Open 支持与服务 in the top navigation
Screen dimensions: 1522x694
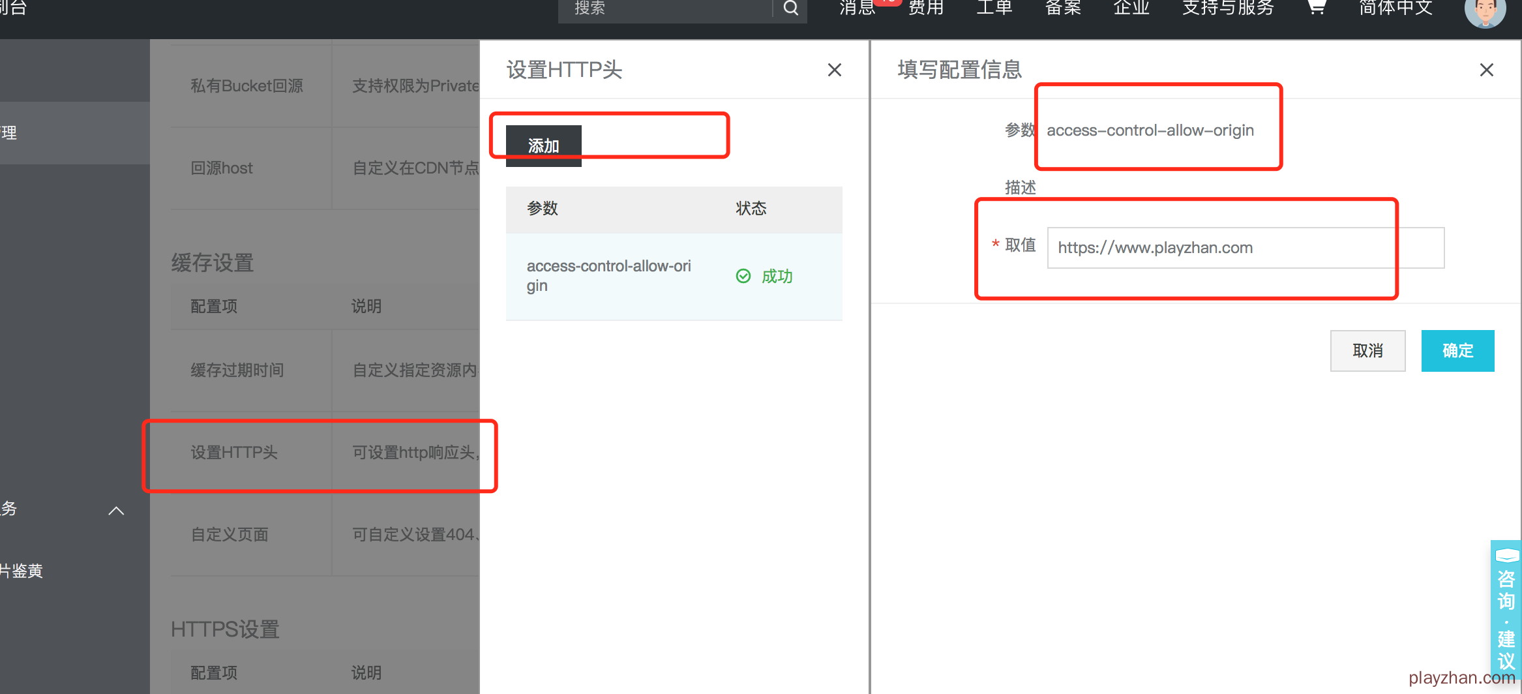1228,8
